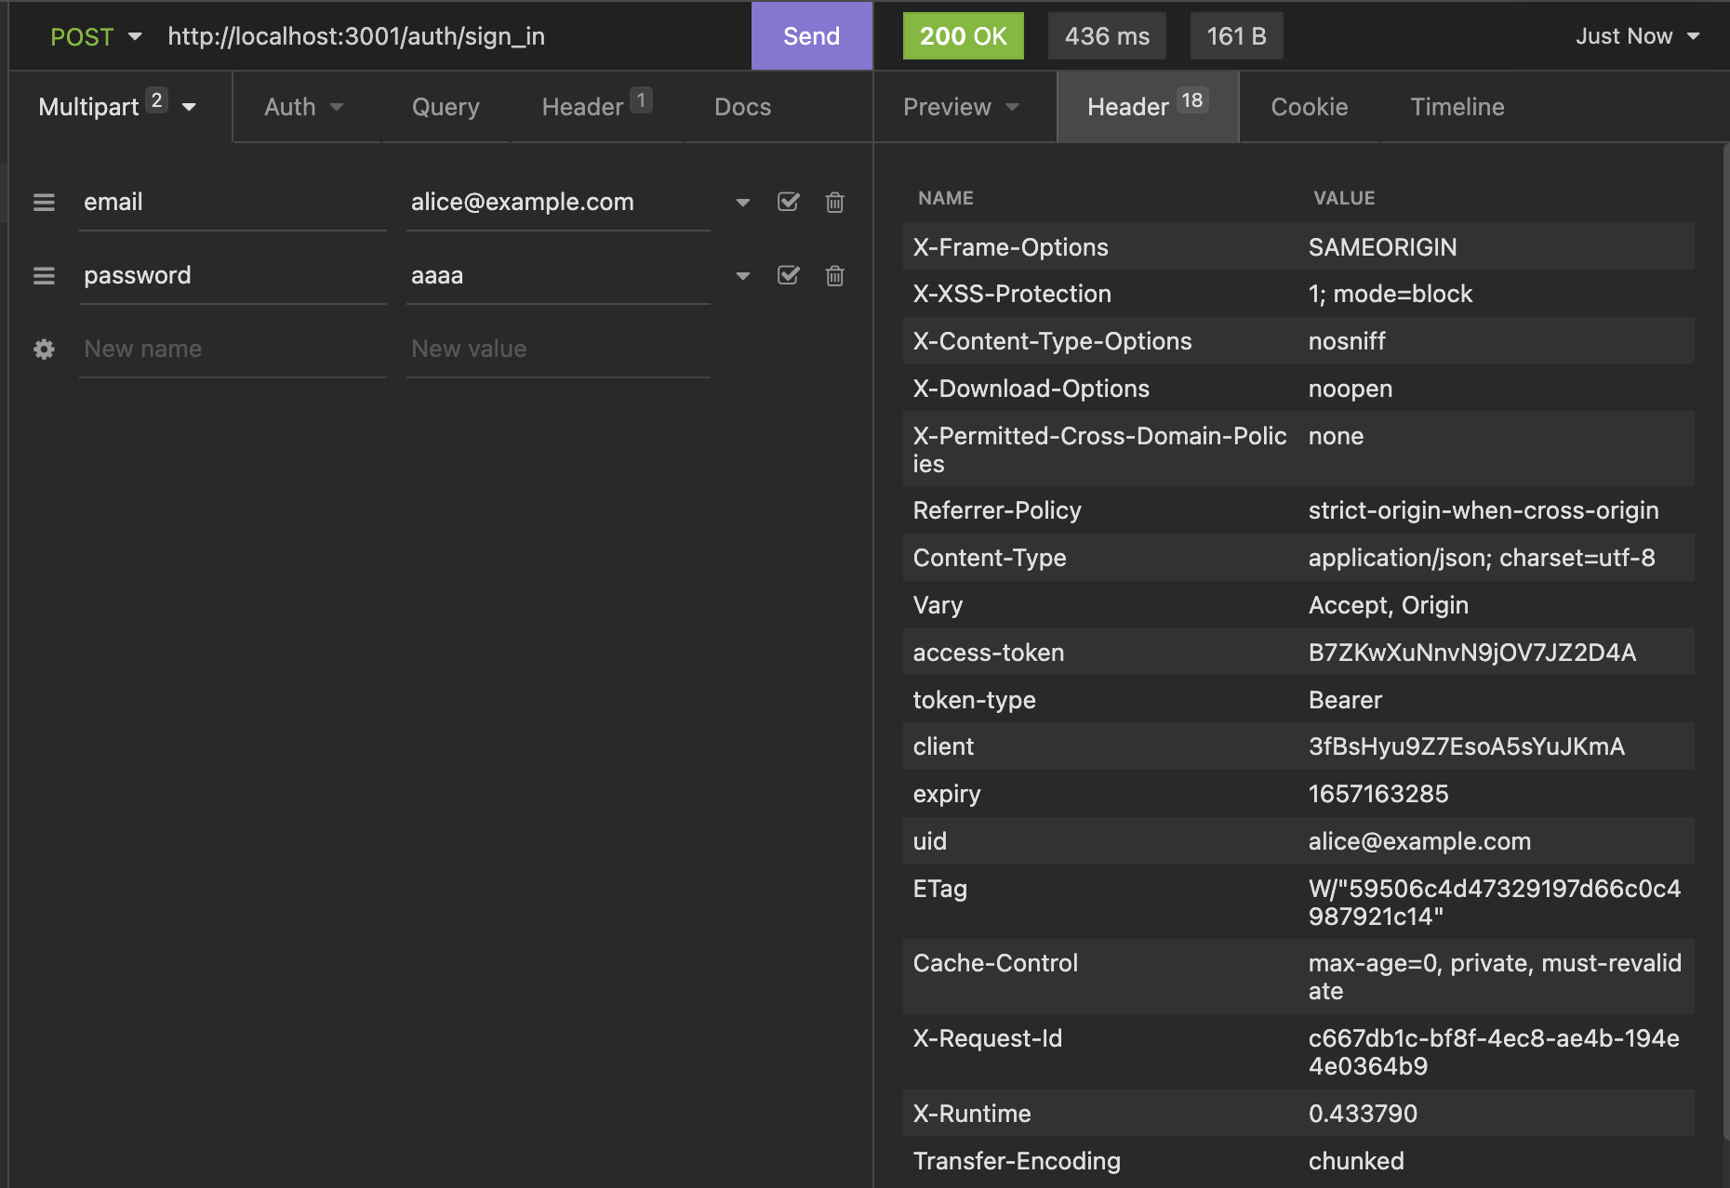Delete the password field with trash icon
Image resolution: width=1730 pixels, height=1188 pixels.
834,276
